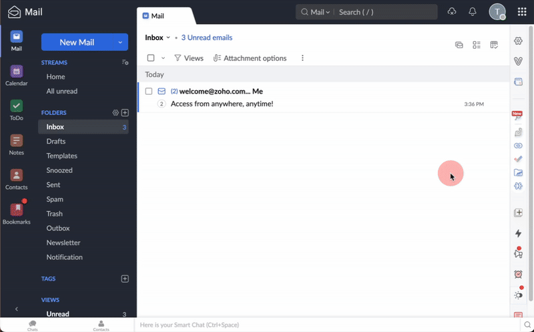Click the 3 Unread emails link
This screenshot has height=332, width=534.
tap(206, 38)
